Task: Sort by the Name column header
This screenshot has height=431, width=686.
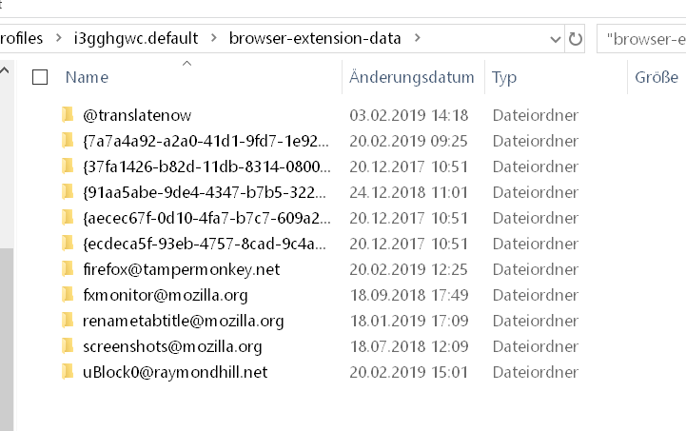Action: (x=87, y=77)
